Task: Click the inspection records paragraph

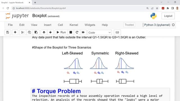Action: pyautogui.click(x=97, y=98)
